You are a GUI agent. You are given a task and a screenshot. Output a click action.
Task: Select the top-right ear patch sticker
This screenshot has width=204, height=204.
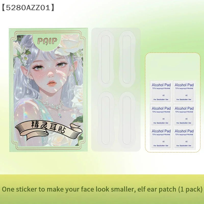(x=127, y=59)
